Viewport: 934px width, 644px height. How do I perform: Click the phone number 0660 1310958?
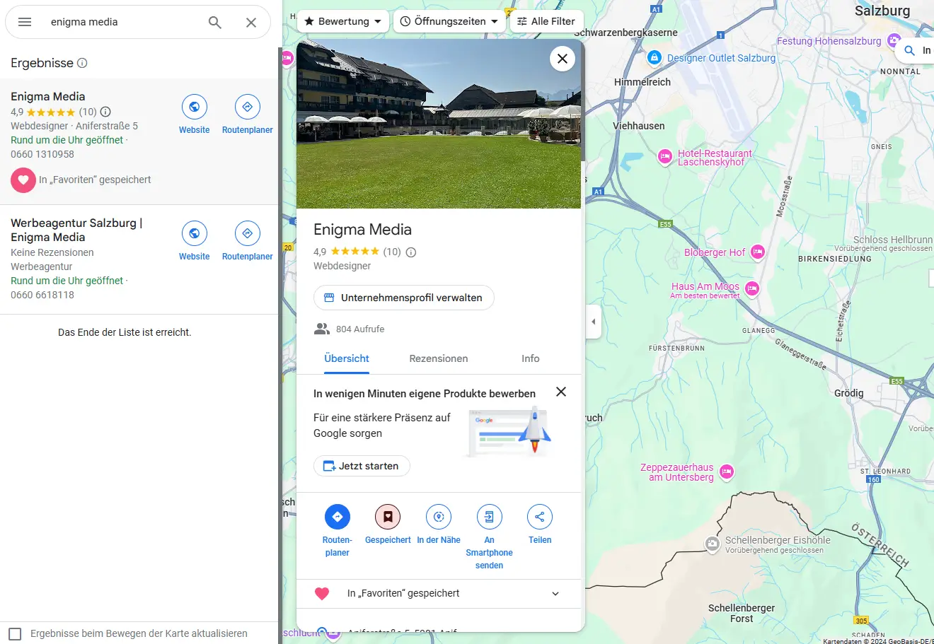pyautogui.click(x=42, y=154)
